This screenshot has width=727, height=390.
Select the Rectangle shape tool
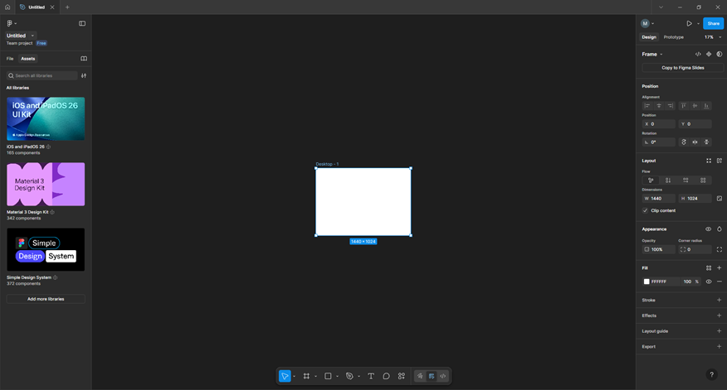[328, 376]
